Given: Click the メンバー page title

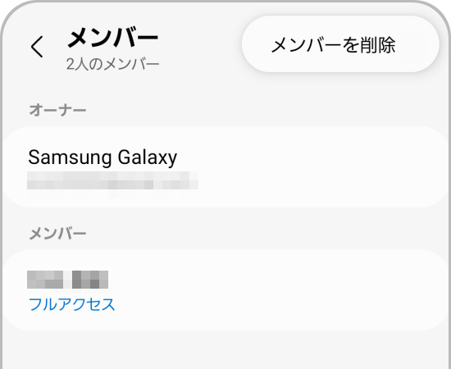Looking at the screenshot, I should click(112, 38).
